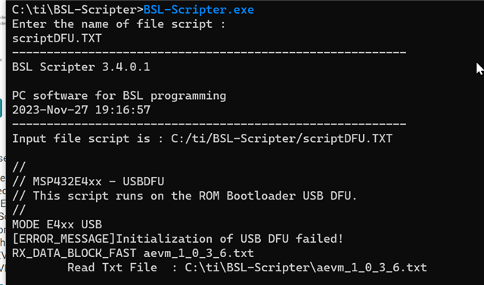Click the 'Read Txt File' label
Viewport: 484px width, 285px height.
pyautogui.click(x=112, y=268)
